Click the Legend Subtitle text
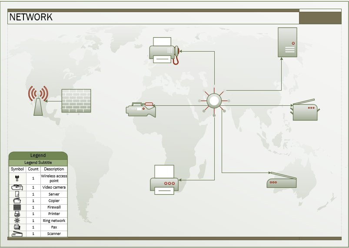 38,163
